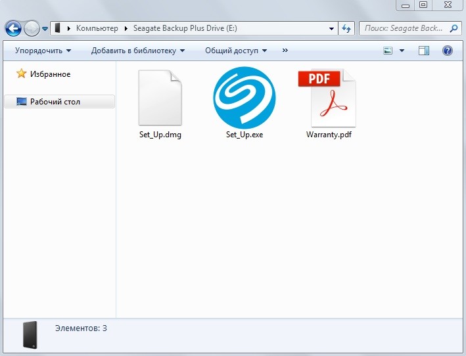Go back with the blue Back arrow
This screenshot has width=466, height=356.
click(13, 28)
